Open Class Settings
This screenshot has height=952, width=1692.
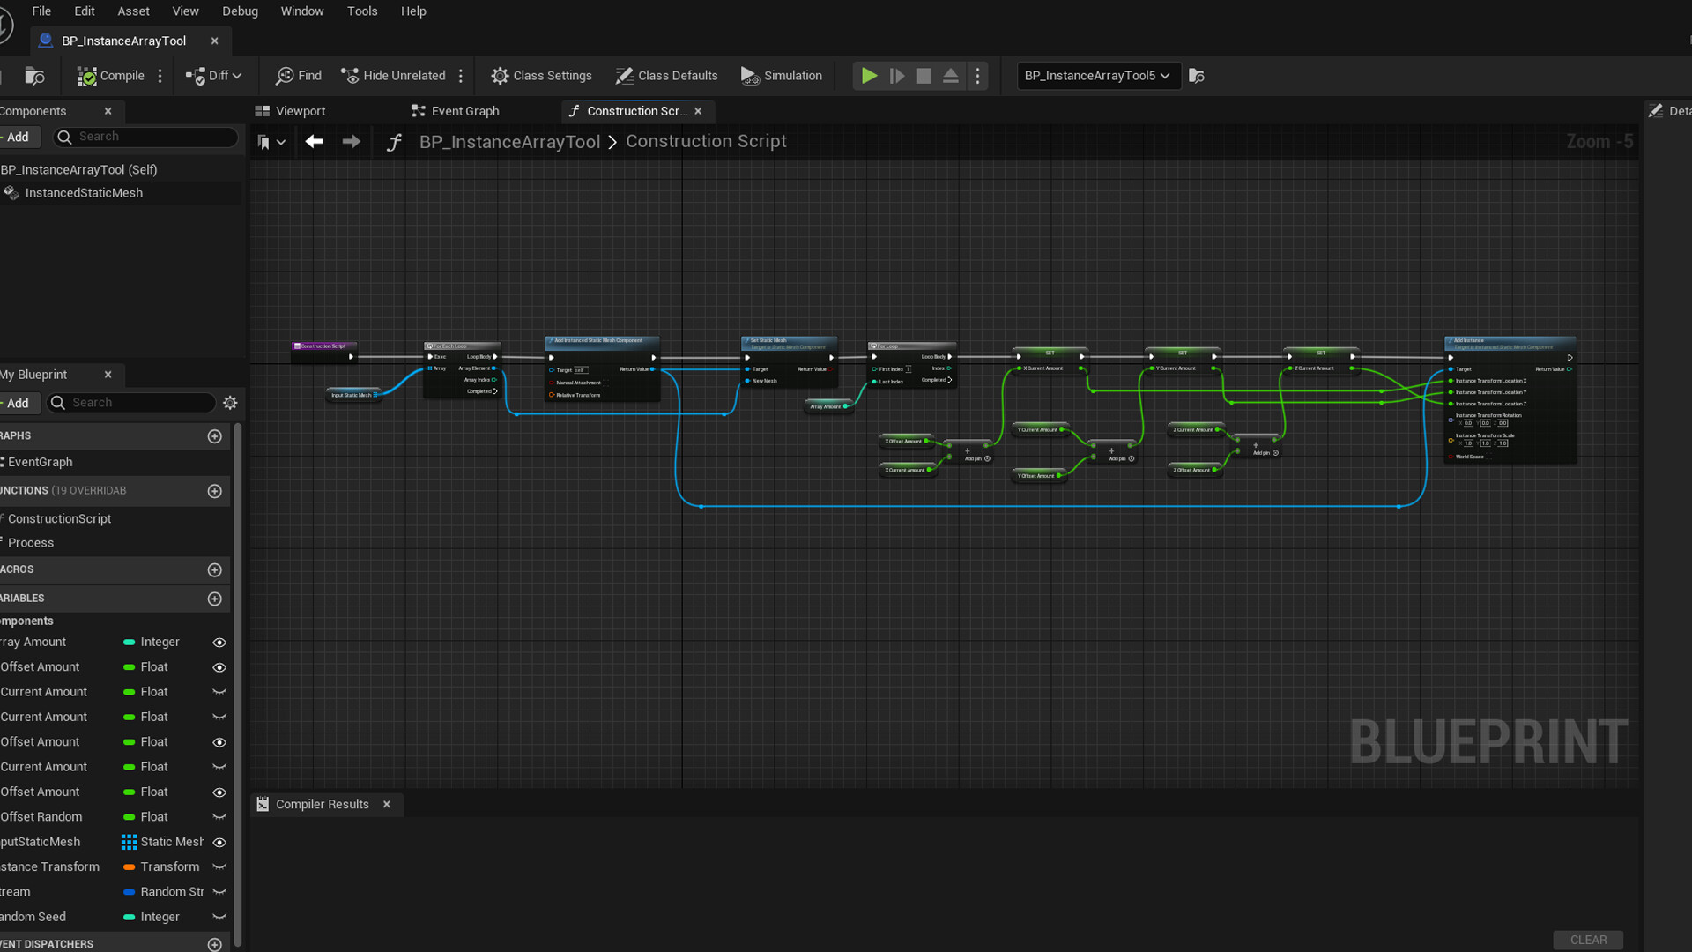coord(542,76)
